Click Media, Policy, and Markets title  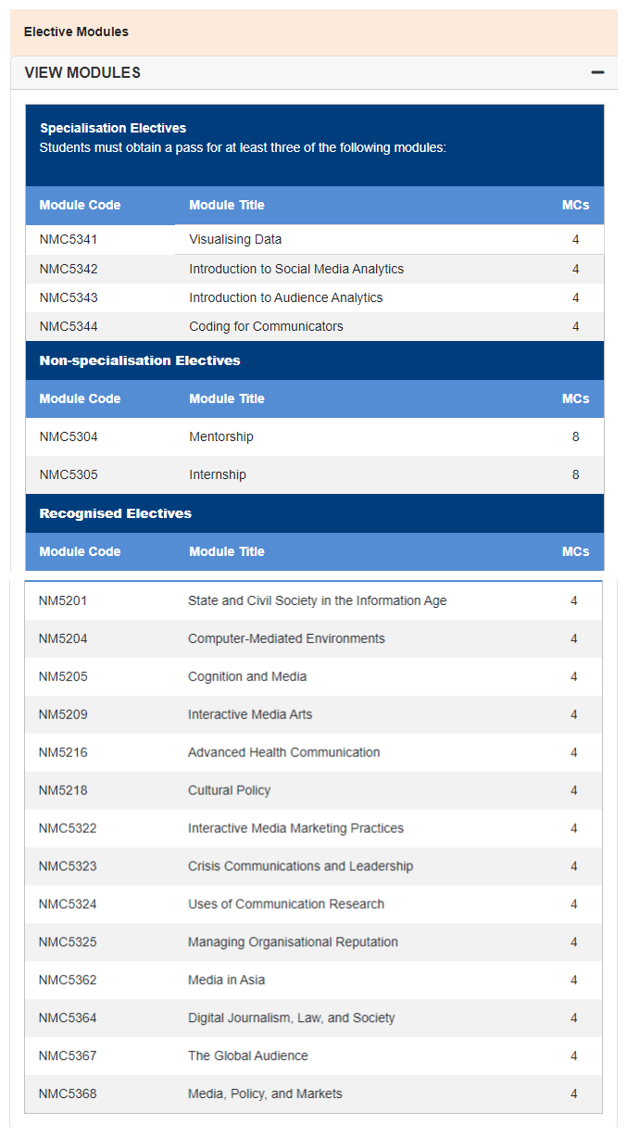265,1094
